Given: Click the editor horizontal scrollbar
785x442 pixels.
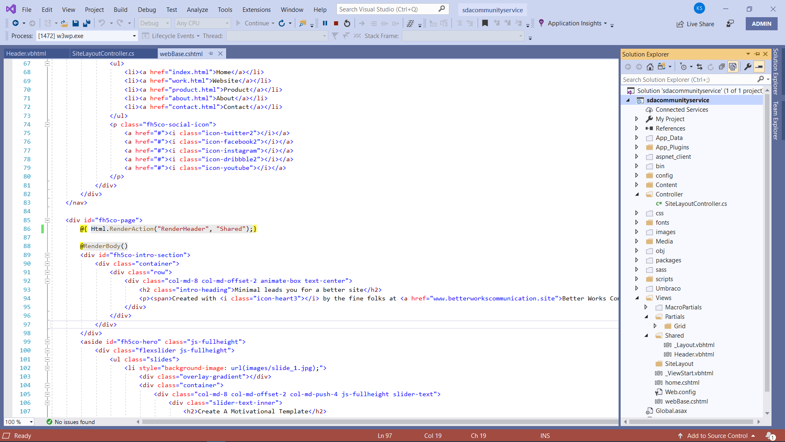Looking at the screenshot, I should point(380,422).
